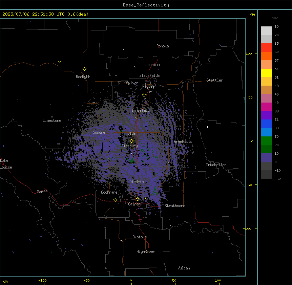Select the red legend swatch between 65 and 60
The width and height of the screenshot is (292, 285).
[x=266, y=48]
